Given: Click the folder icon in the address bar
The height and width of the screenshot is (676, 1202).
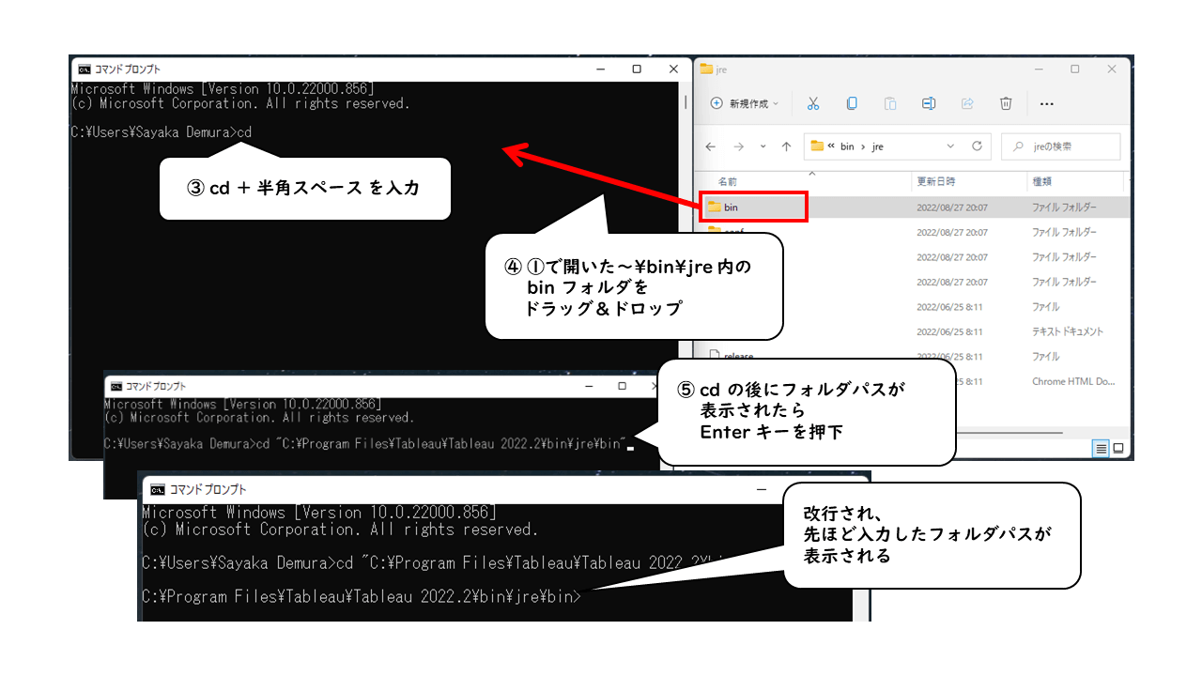Looking at the screenshot, I should click(817, 146).
